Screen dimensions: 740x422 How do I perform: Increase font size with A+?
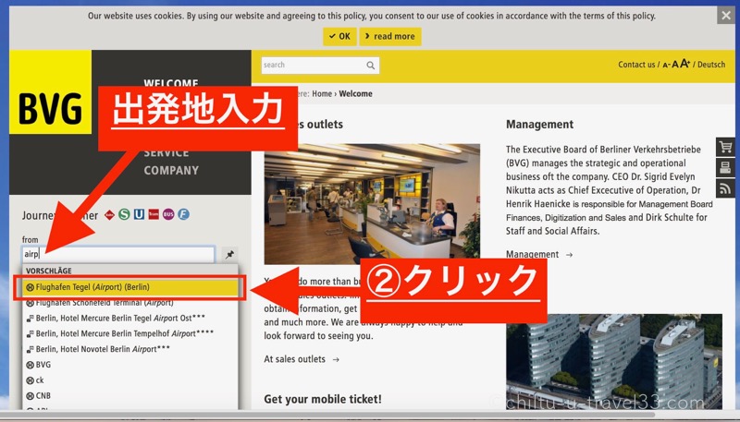684,64
